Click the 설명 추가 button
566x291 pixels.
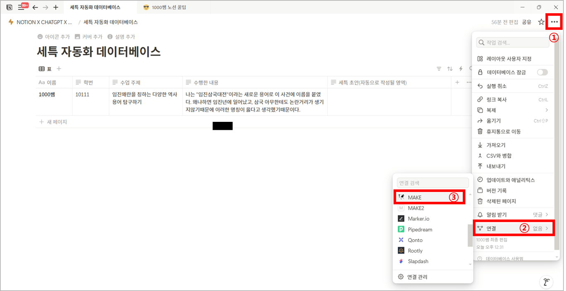[x=121, y=37]
